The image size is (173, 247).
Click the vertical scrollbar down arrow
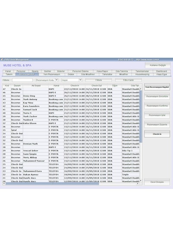(141, 181)
